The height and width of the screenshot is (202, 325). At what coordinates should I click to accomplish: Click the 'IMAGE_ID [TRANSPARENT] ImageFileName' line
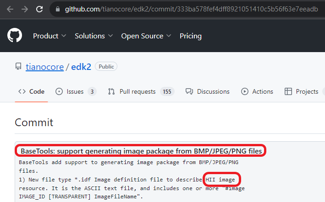[81, 197]
